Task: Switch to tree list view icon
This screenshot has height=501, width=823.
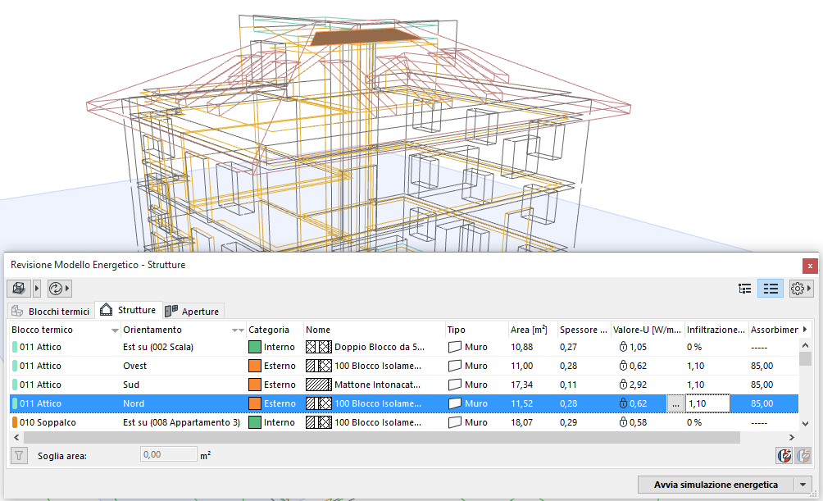Action: [x=744, y=289]
